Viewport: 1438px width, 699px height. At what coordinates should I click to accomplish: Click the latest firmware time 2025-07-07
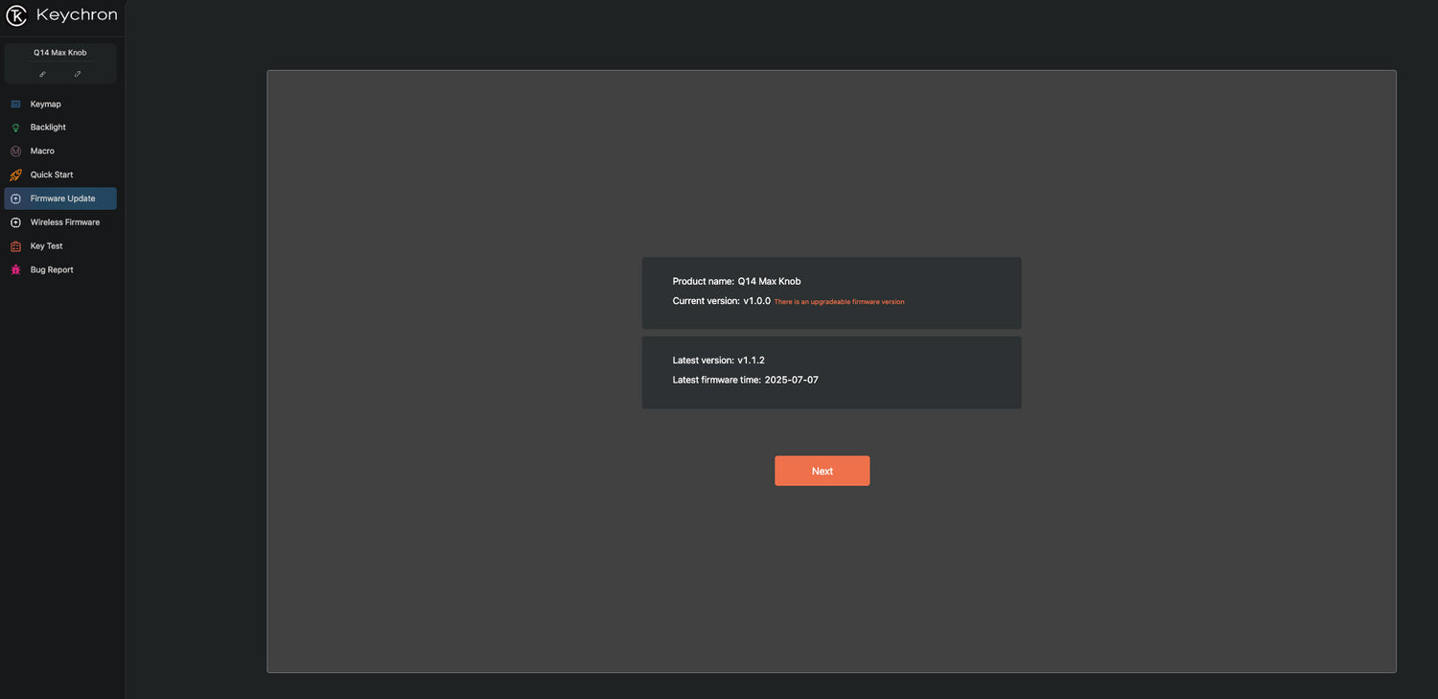point(791,380)
